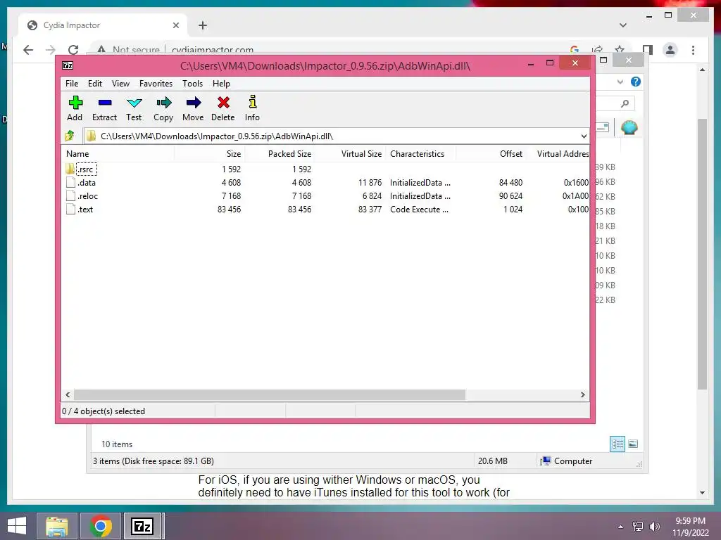The image size is (721, 540).
Task: Expand the 7-Zip address path dropdown
Action: pos(584,136)
